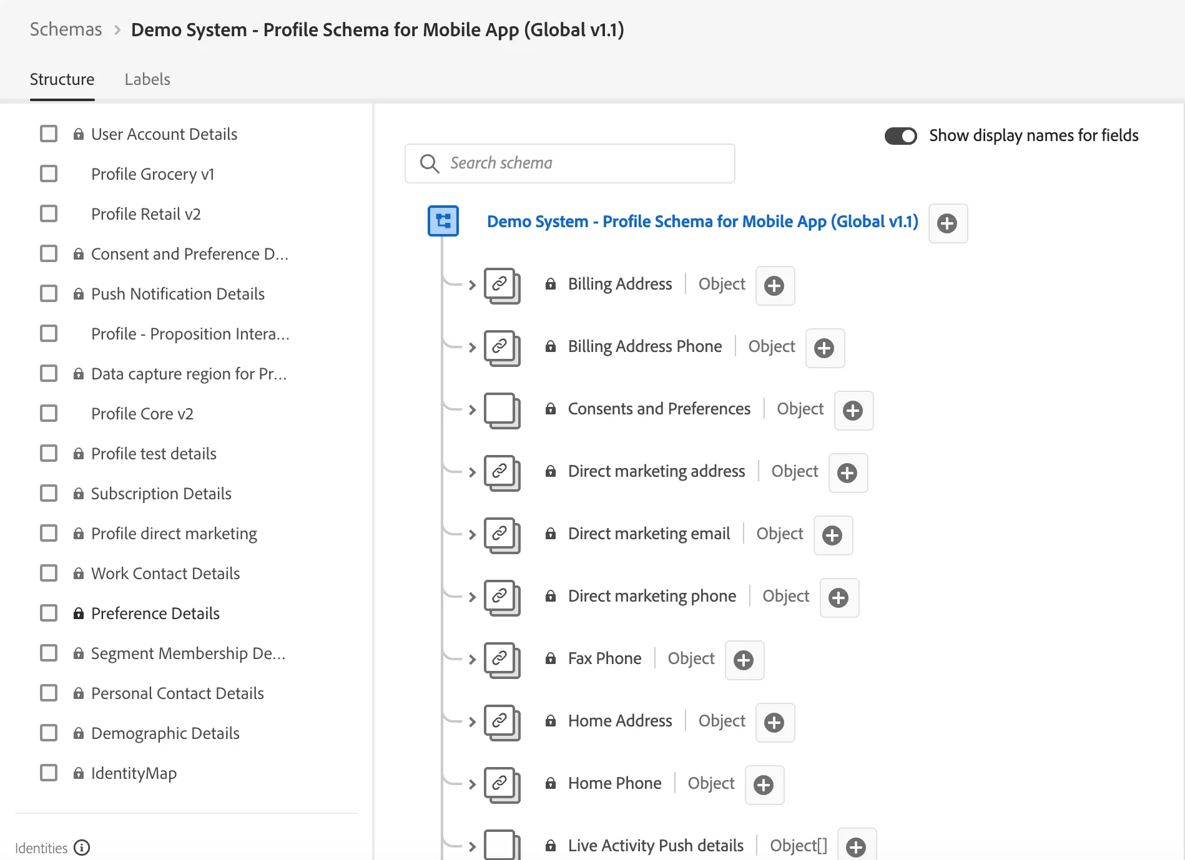
Task: Click plus icon for Direct marketing address
Action: [x=848, y=473]
